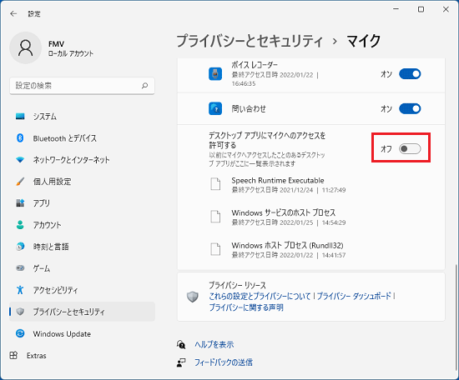
Task: Click the アクセシビリティ figure icon
Action: coord(20,290)
